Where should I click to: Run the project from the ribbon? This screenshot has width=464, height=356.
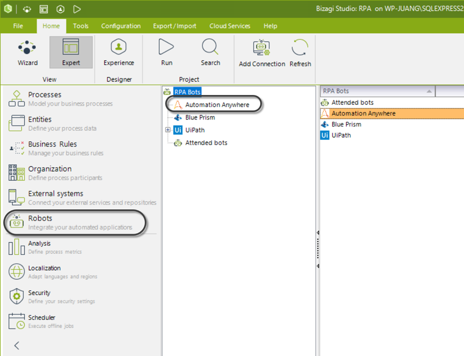[x=167, y=53]
